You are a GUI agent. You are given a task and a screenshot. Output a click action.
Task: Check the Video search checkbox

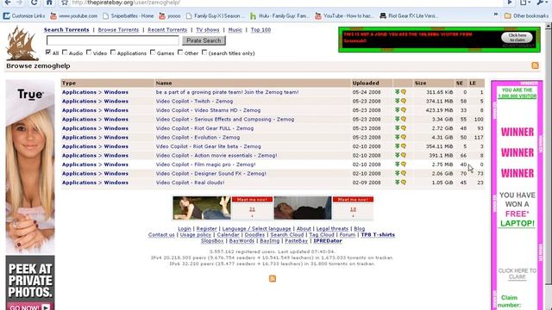tap(89, 53)
